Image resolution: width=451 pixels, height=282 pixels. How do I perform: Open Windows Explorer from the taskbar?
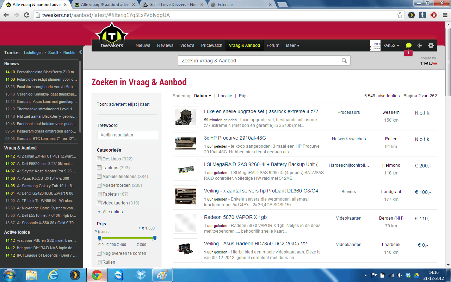tap(31, 275)
